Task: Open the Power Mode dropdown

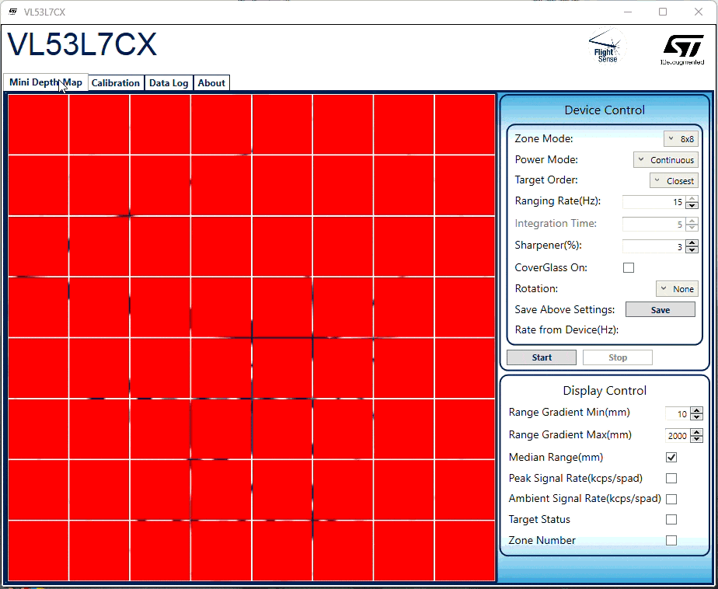Action: (666, 159)
